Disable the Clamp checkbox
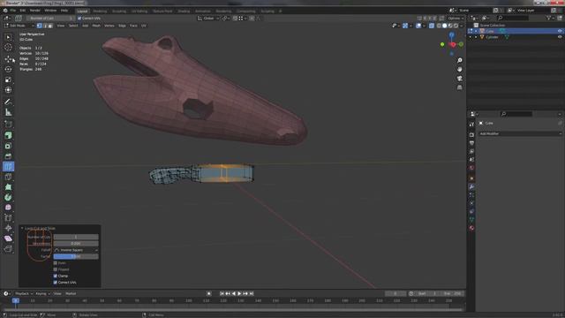The width and height of the screenshot is (565, 318). (55, 276)
